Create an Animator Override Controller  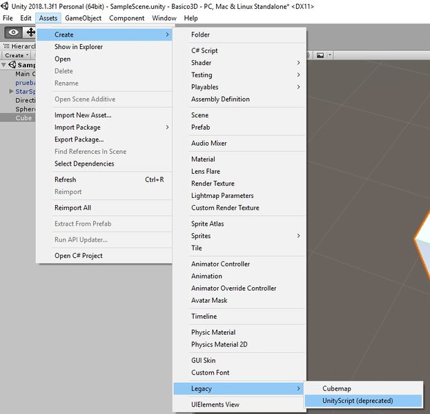pos(240,288)
